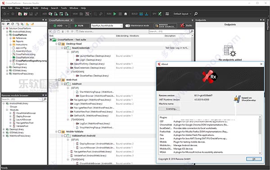The width and height of the screenshot is (270, 170).
Task: Click the Projects panel properties icon
Action: (x=4, y=24)
